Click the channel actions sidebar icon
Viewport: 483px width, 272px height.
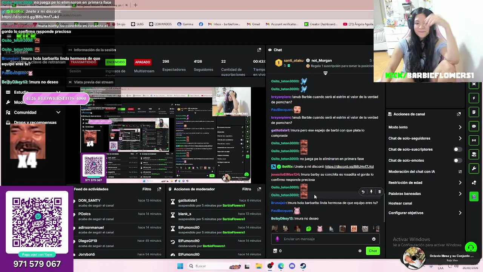[474, 154]
